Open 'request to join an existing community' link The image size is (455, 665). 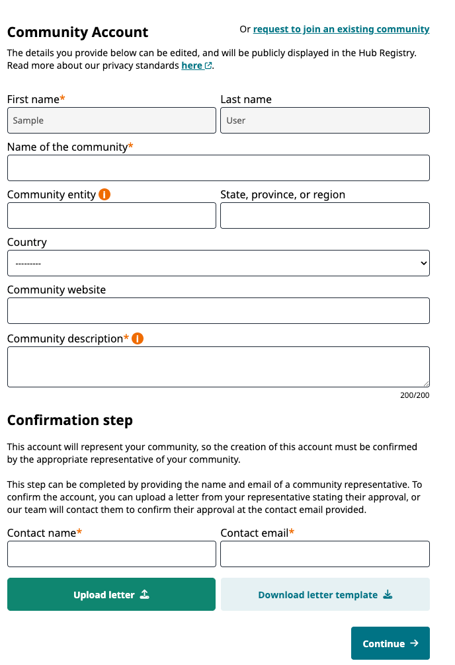(x=341, y=29)
